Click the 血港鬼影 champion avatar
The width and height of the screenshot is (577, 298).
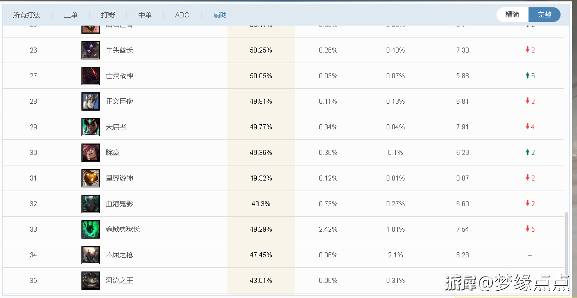point(91,204)
